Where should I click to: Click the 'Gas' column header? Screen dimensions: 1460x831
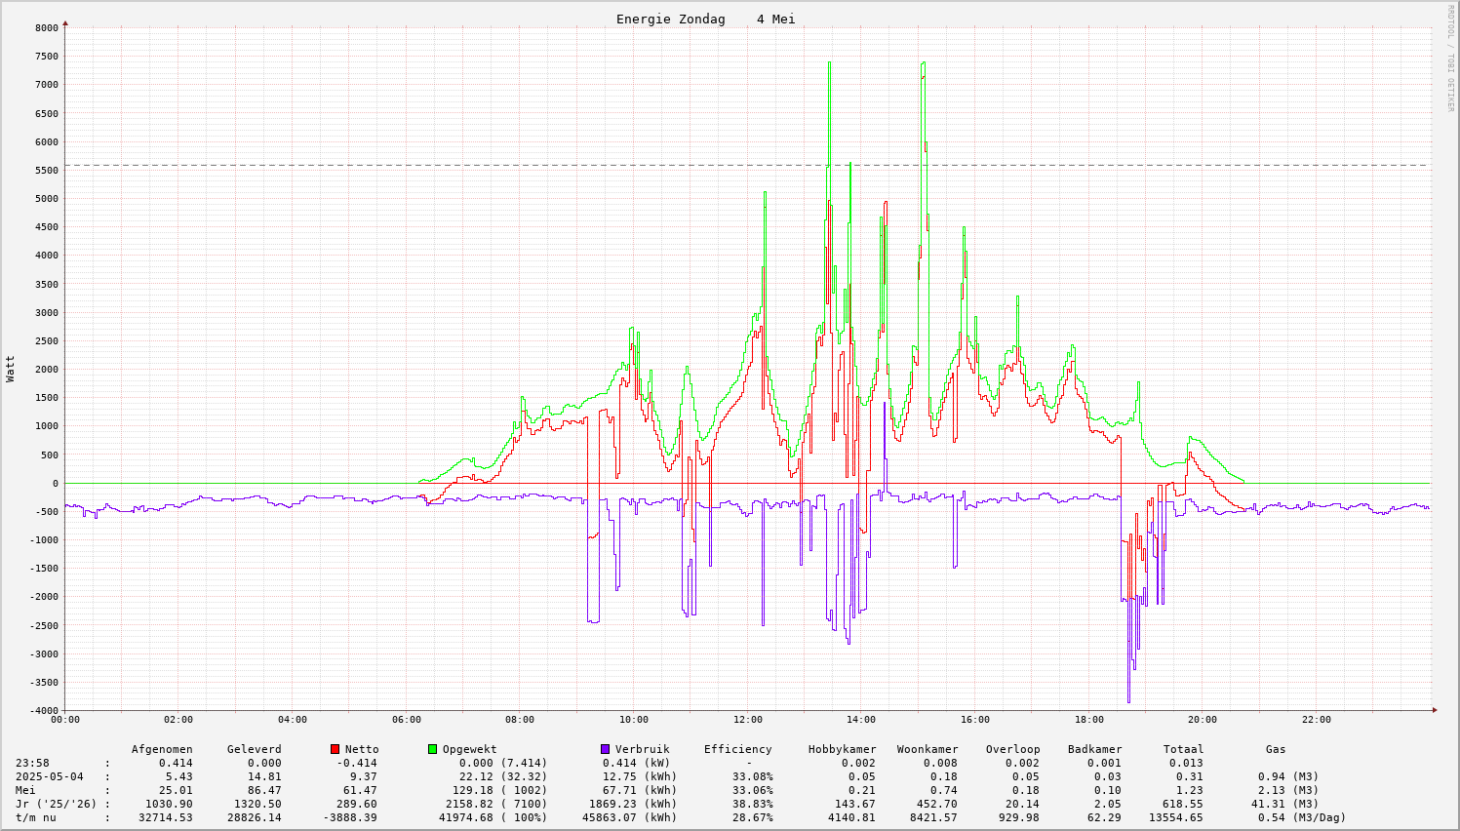[x=1276, y=749]
